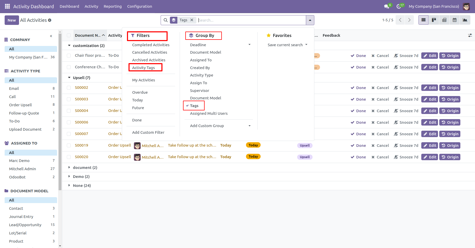Switch to calendar view
This screenshot has height=248, width=475.
tap(454, 20)
